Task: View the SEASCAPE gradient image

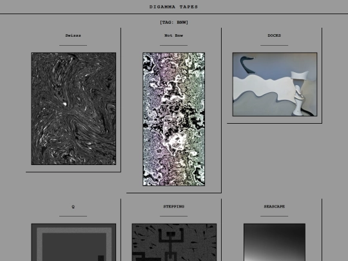Action: click(x=275, y=242)
